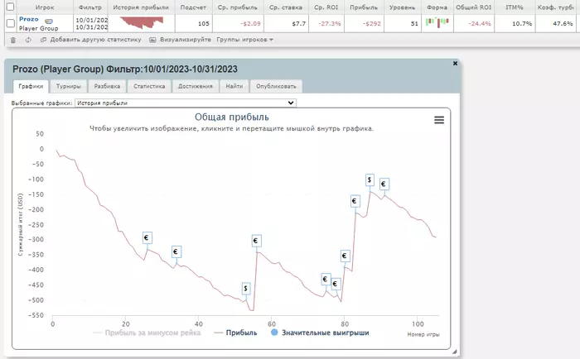Screen dimensions: 580x359
Task: Open the Статистика tab
Action: pyautogui.click(x=149, y=86)
